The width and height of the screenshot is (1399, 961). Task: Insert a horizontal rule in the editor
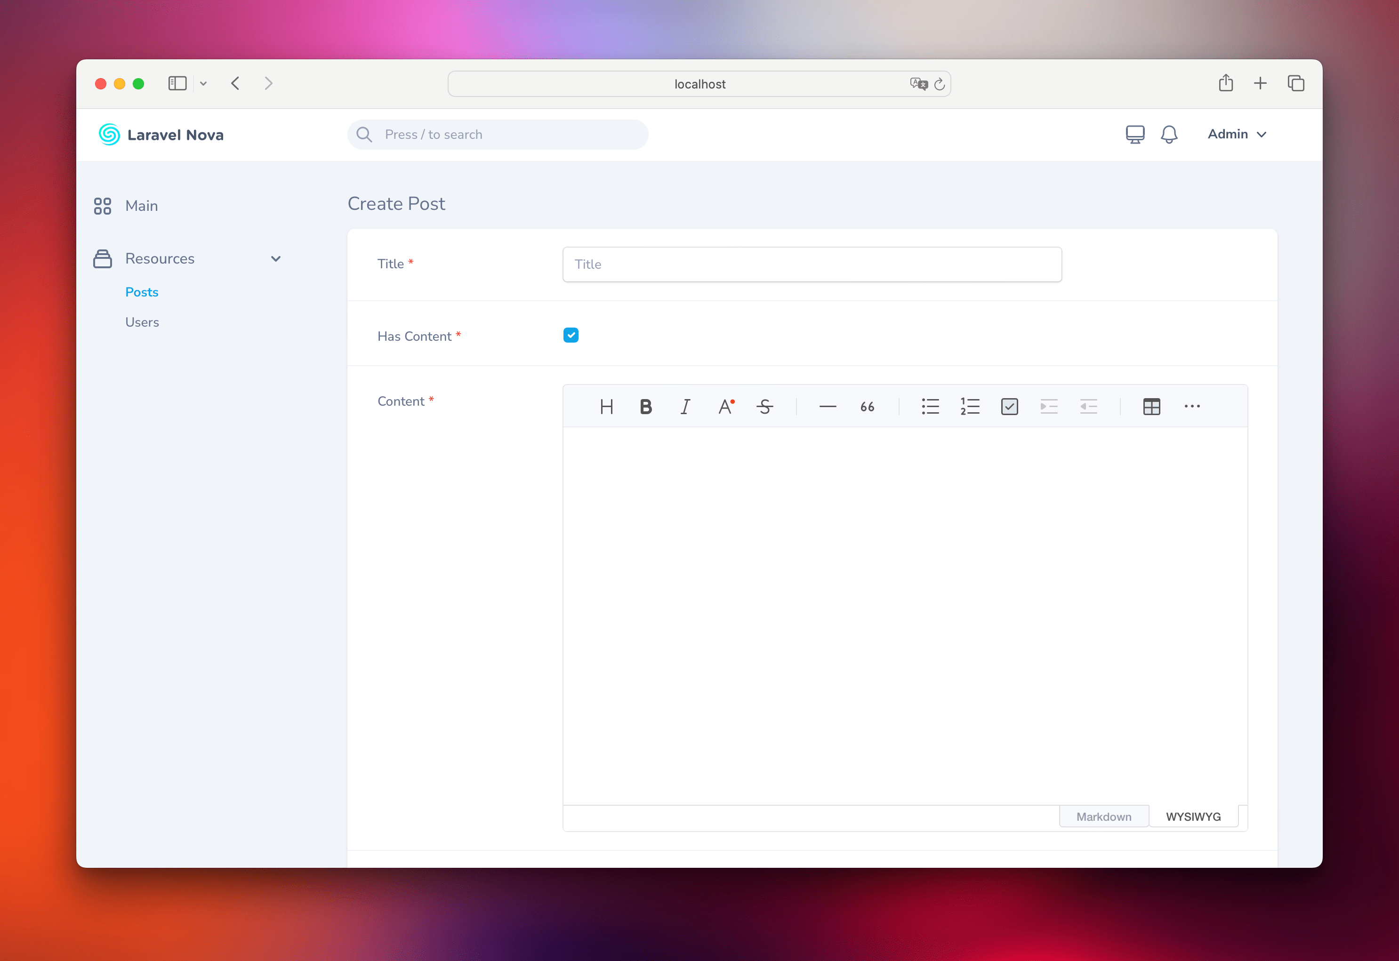(828, 407)
